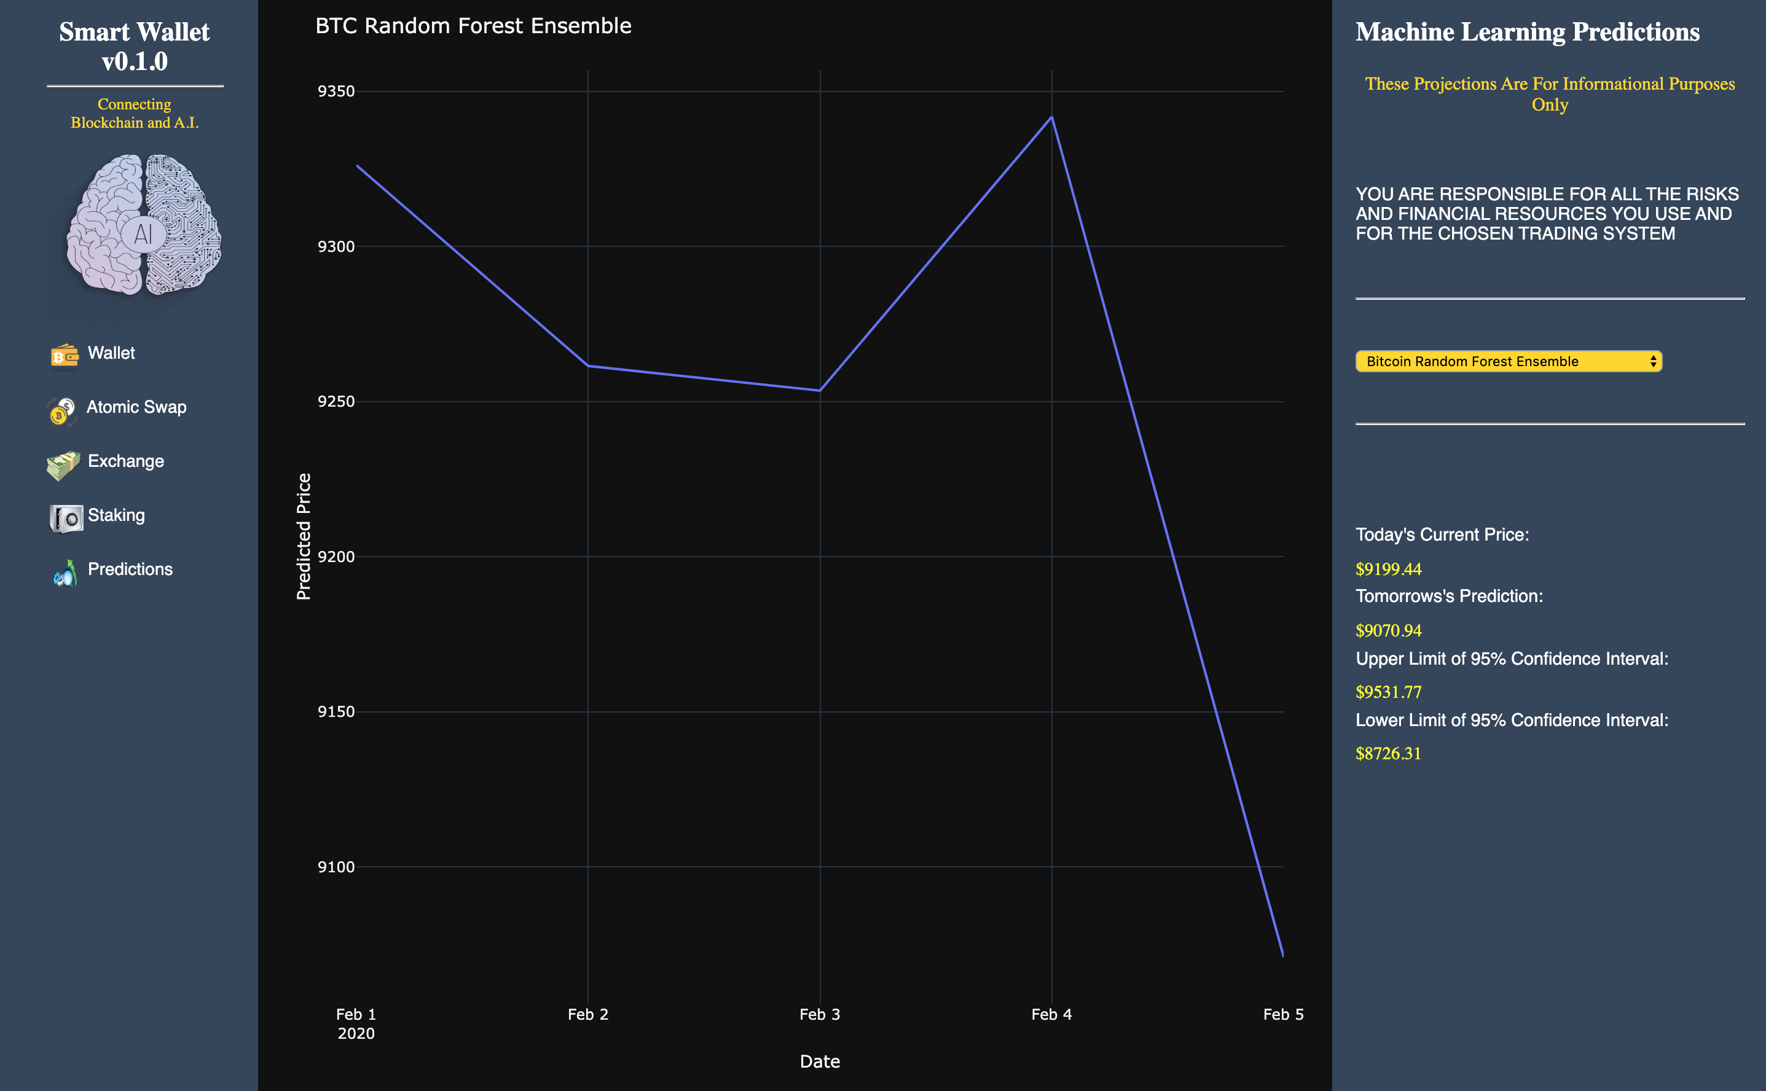Open the Staking section
Screen dimensions: 1766x1091
(116, 515)
